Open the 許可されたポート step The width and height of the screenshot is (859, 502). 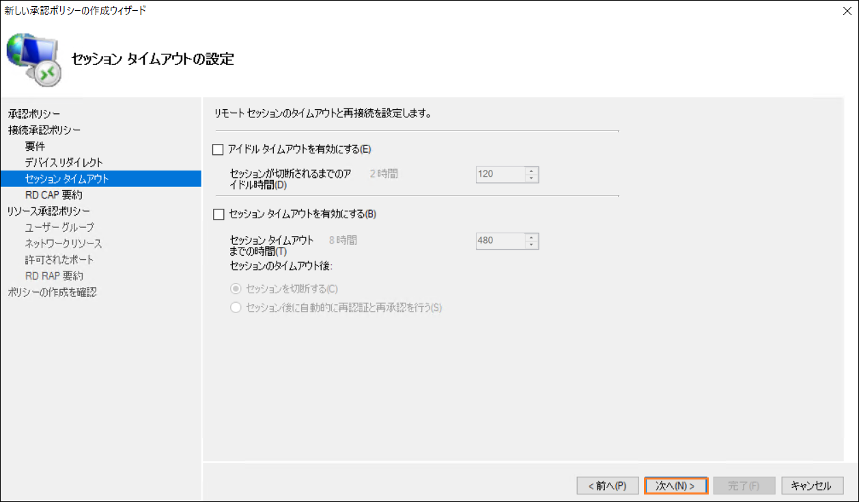(x=59, y=260)
